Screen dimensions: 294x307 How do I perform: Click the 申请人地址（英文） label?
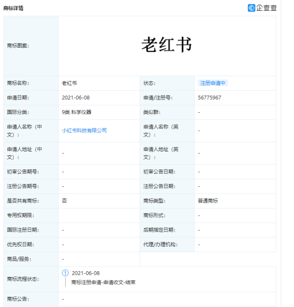coord(161,153)
